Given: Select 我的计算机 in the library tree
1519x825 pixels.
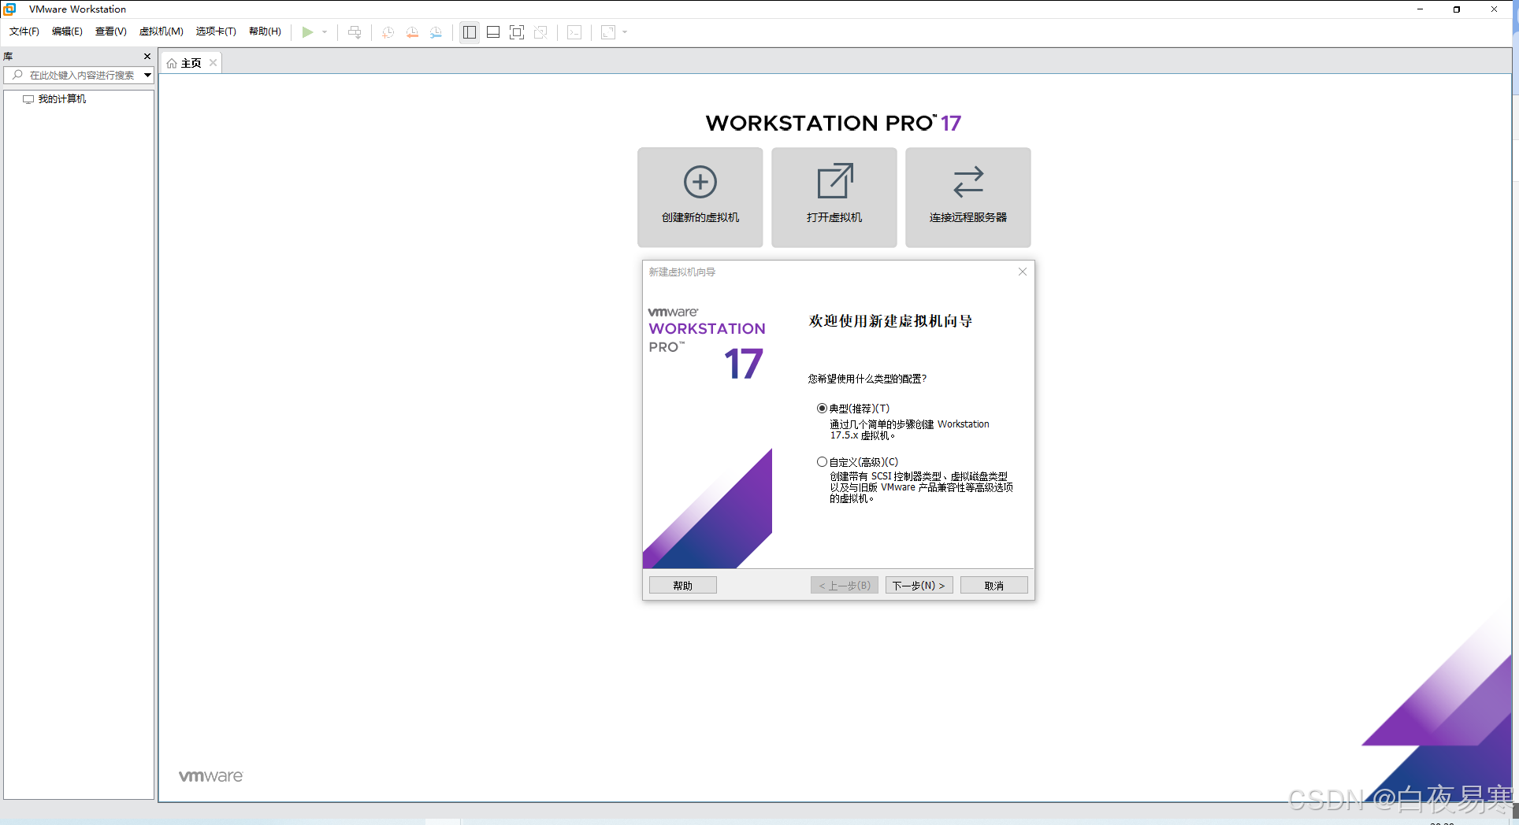Looking at the screenshot, I should coord(54,99).
